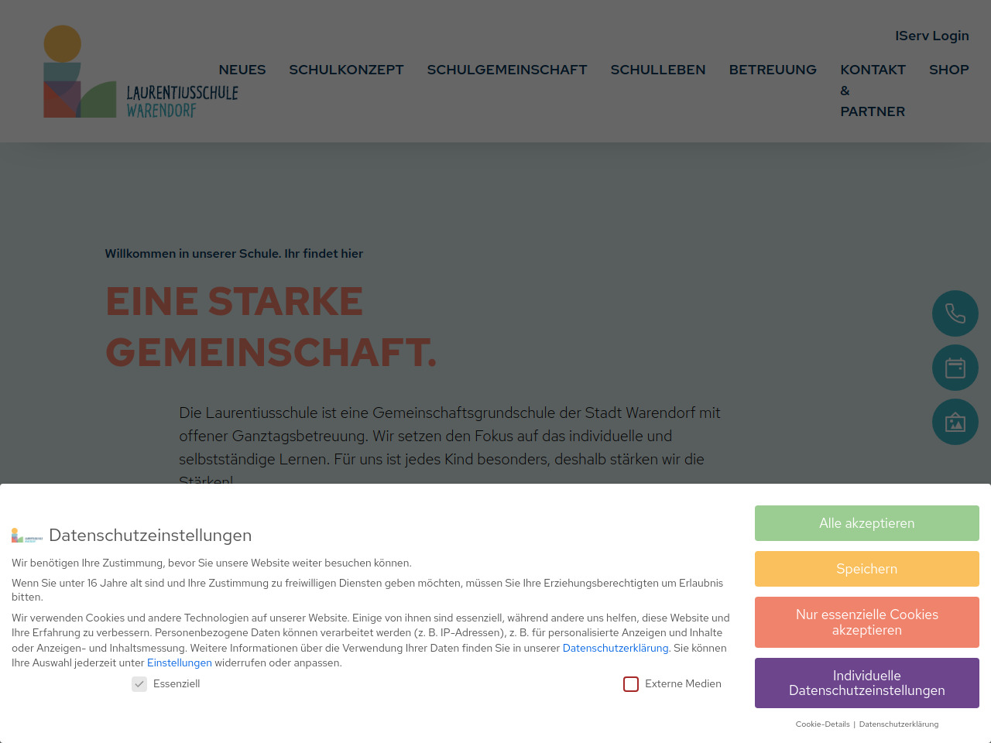
Task: Click the IServ Login link
Action: pos(931,36)
